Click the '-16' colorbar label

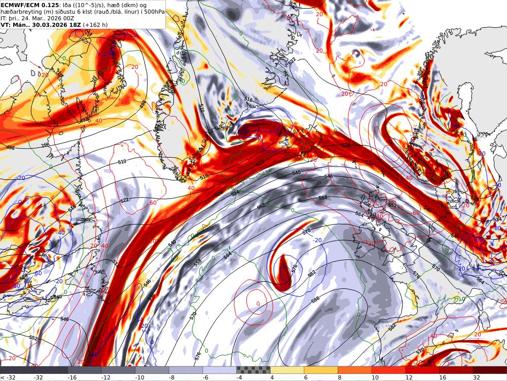73,377
